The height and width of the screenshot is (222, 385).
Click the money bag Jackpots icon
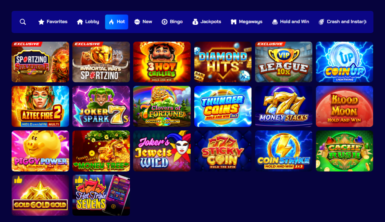tap(195, 22)
